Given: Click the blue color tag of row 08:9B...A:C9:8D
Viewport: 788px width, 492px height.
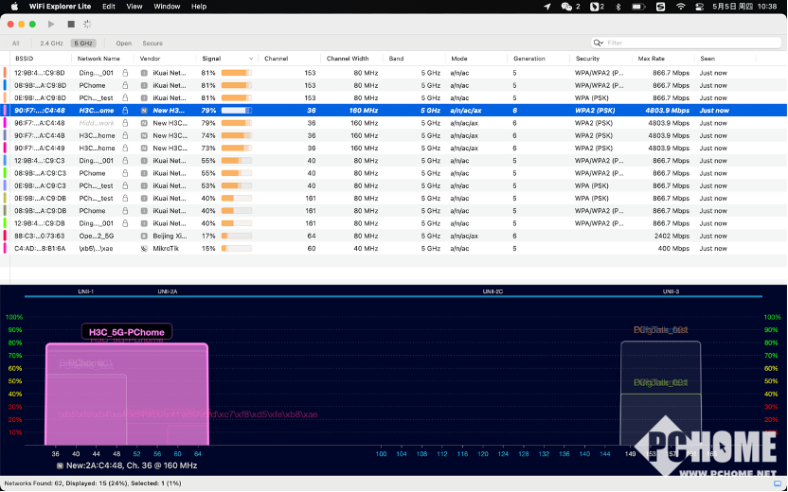Looking at the screenshot, I should [x=5, y=85].
